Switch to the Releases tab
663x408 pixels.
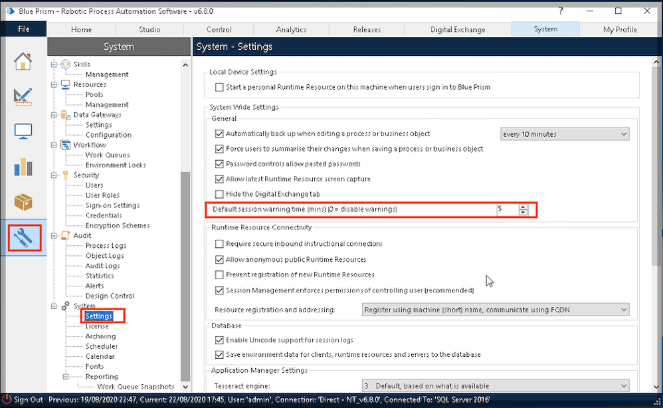[x=367, y=30]
